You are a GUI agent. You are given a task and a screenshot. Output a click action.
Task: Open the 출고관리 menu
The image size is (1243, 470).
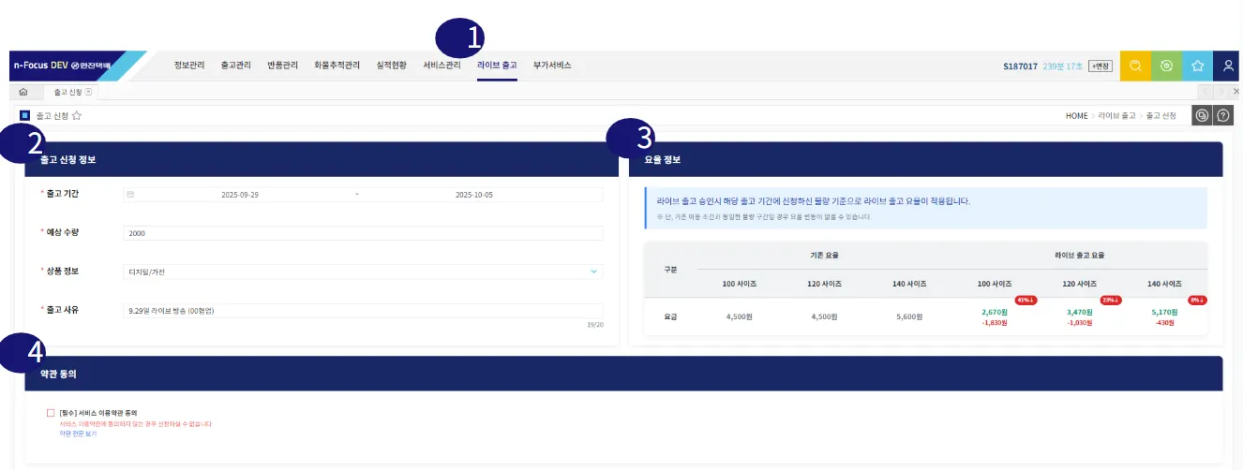point(235,66)
